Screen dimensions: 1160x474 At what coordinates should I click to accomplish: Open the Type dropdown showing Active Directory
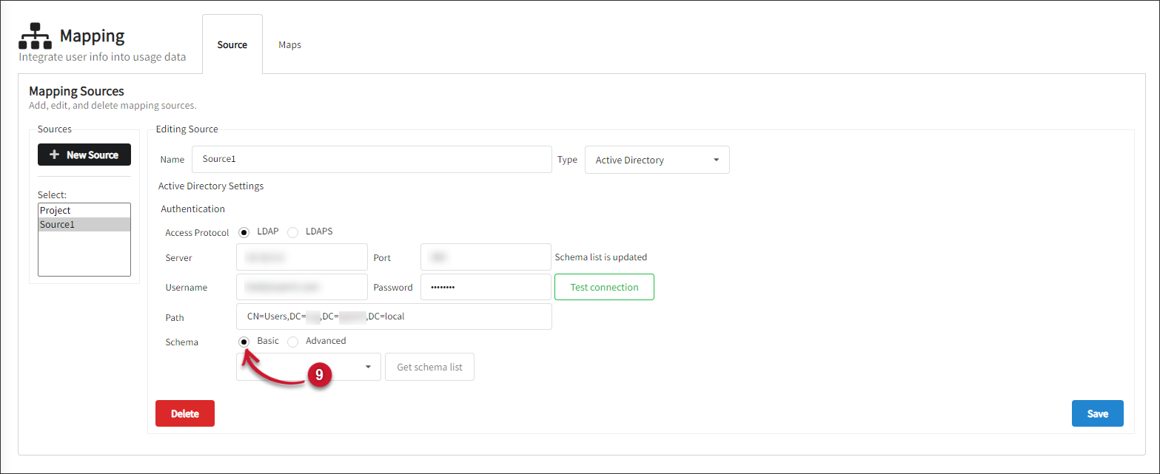pos(657,159)
